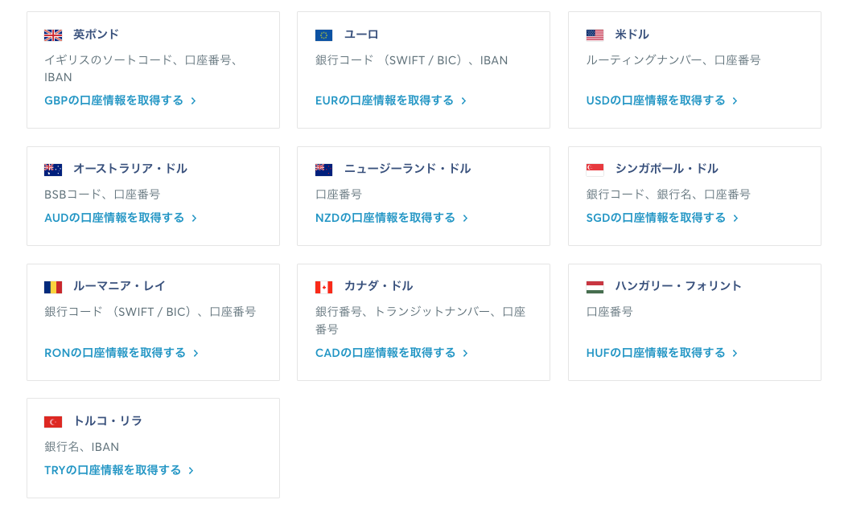Click the US flag icon beside 米ドル
Screen dimensions: 844x512
click(595, 35)
